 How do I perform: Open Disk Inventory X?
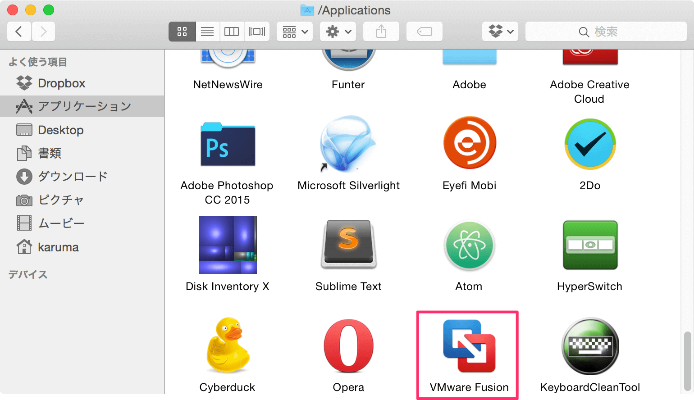(228, 245)
